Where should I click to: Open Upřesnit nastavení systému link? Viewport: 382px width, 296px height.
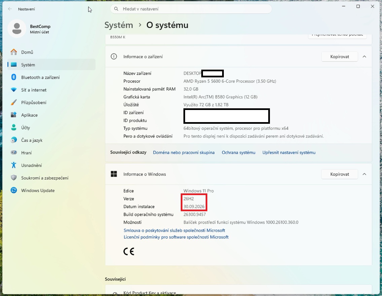289,152
